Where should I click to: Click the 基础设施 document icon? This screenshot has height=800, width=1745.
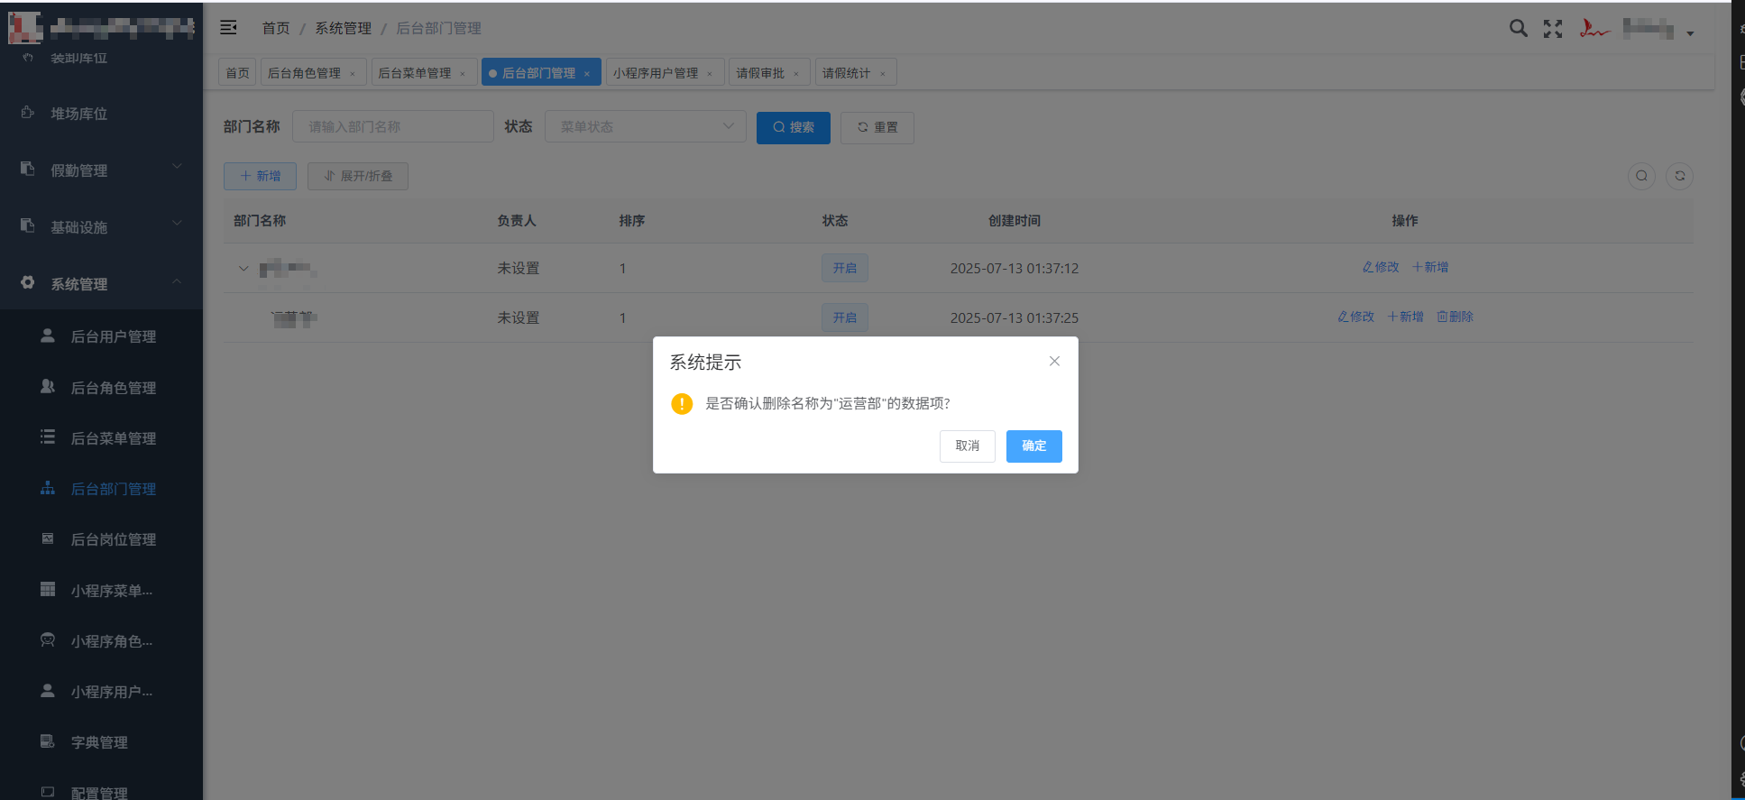(28, 225)
